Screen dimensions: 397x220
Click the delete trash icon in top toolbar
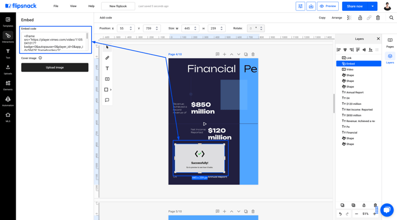(x=378, y=18)
